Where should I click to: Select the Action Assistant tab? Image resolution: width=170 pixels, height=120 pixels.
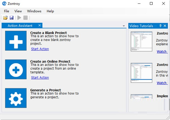point(20,26)
